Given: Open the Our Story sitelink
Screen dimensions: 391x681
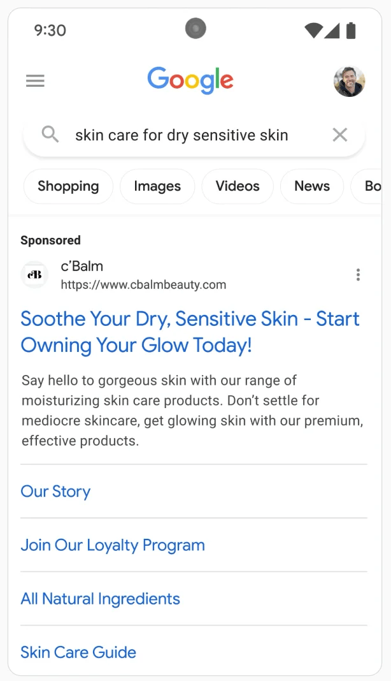Looking at the screenshot, I should (x=55, y=491).
